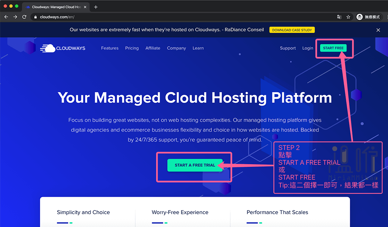Reload the current page
The height and width of the screenshot is (227, 388).
[24, 17]
